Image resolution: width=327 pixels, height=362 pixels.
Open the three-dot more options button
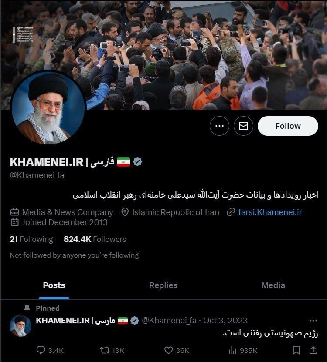click(219, 126)
